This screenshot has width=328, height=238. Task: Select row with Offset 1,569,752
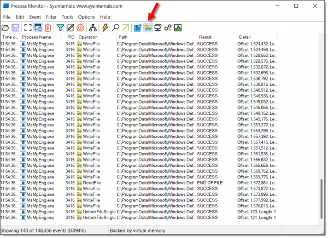(139, 171)
